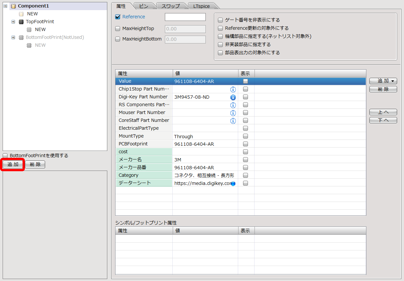Click info icon in CoreStaff Part Number row
404x281 pixels.
(233, 121)
